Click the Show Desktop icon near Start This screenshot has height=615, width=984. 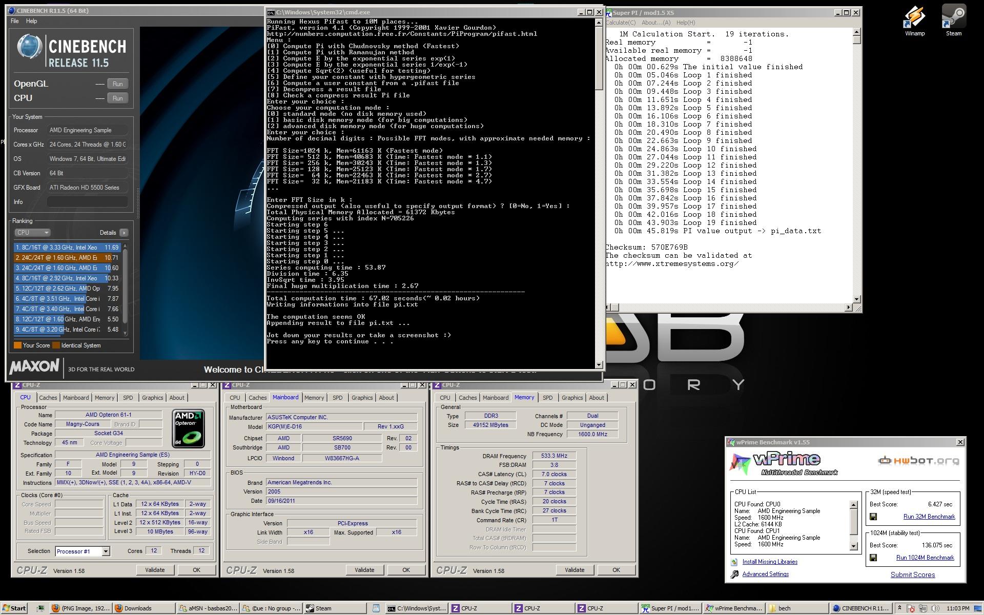[40, 608]
